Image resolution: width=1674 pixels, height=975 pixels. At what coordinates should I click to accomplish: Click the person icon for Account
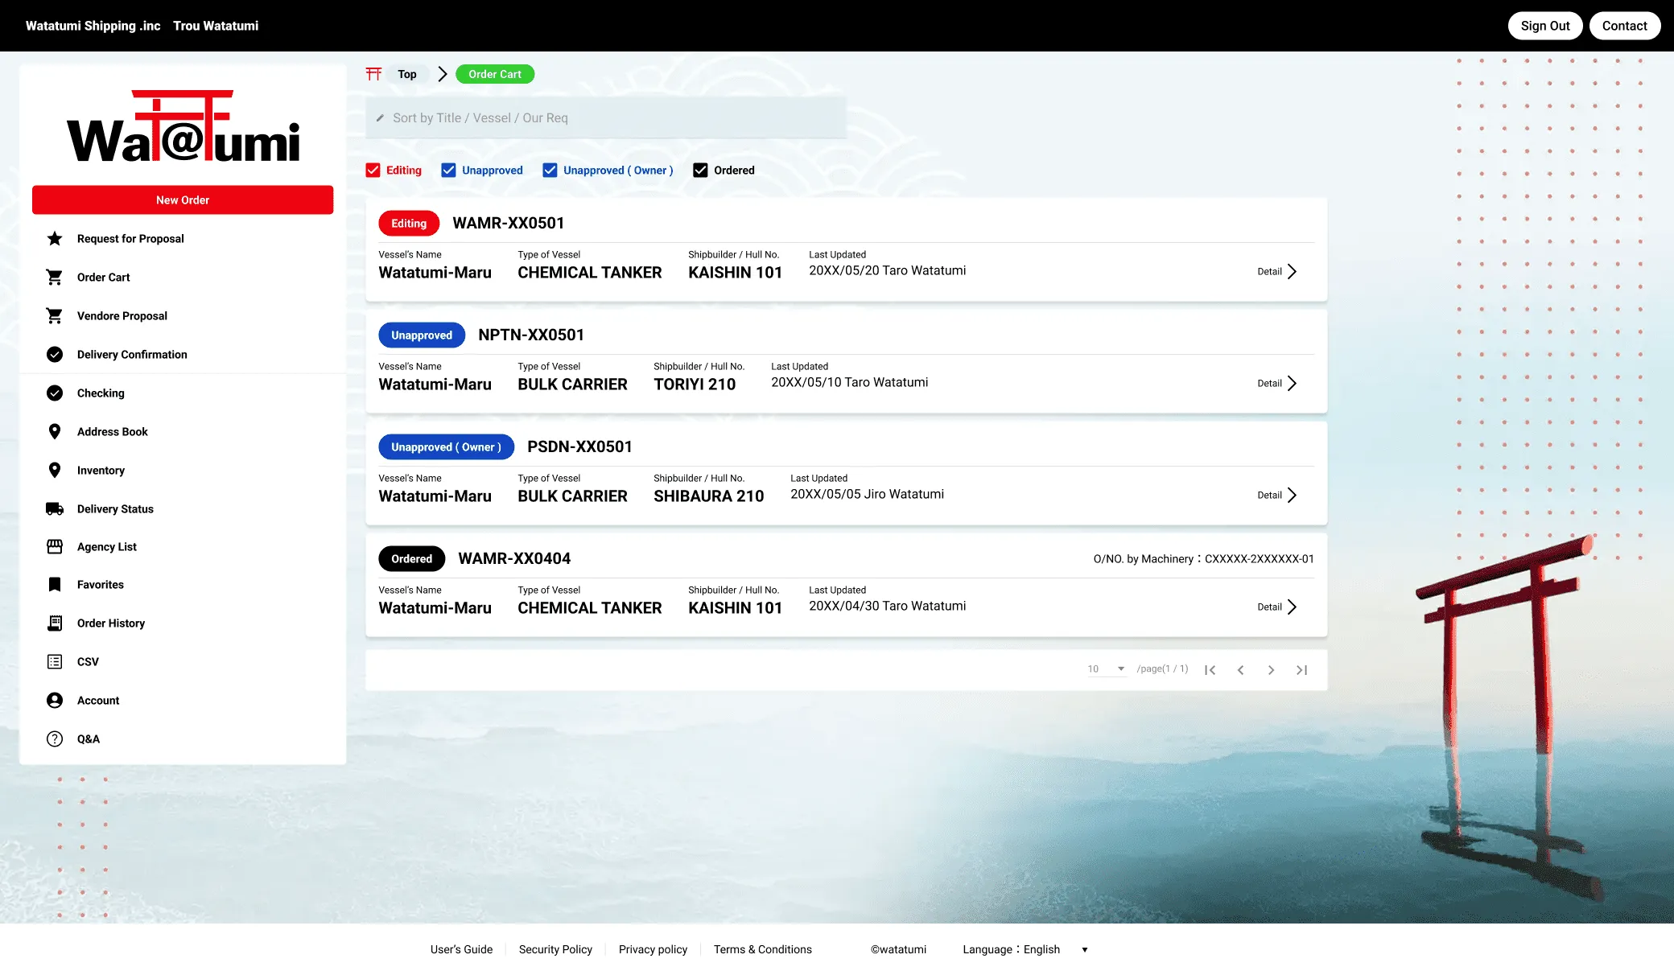(55, 701)
